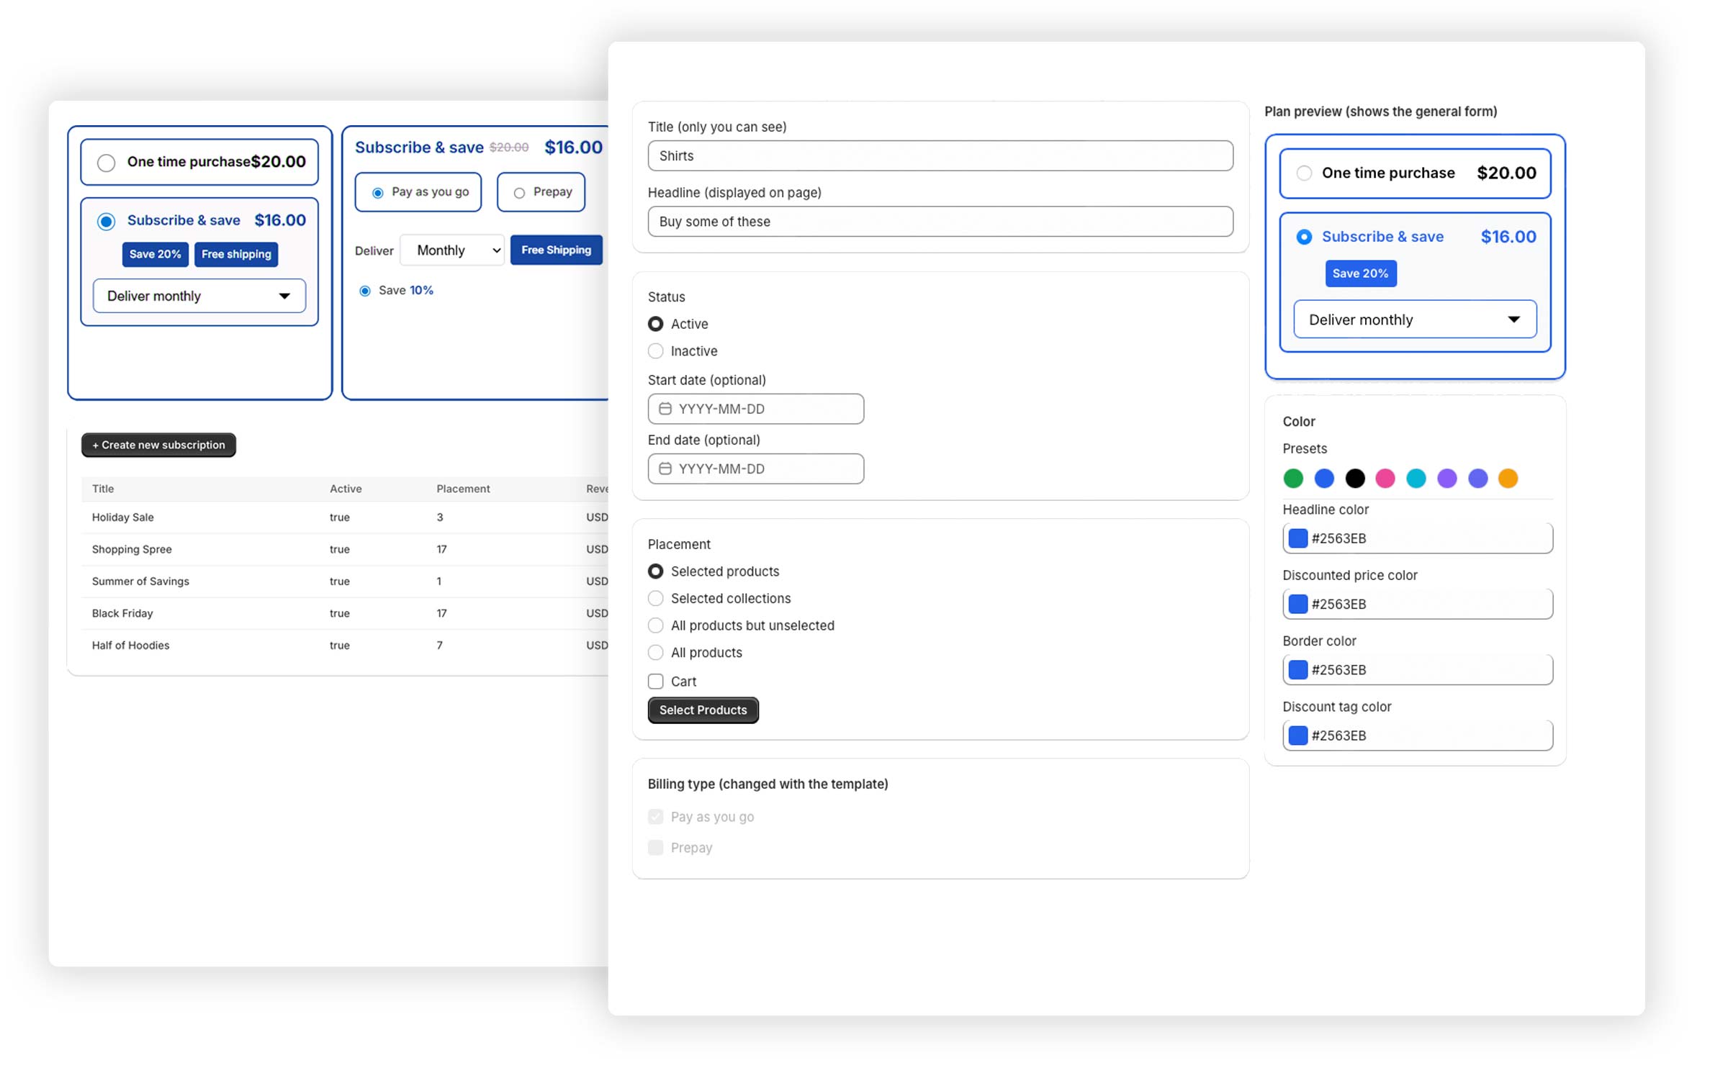
Task: Click the Title input containing Shirts
Action: coord(940,155)
